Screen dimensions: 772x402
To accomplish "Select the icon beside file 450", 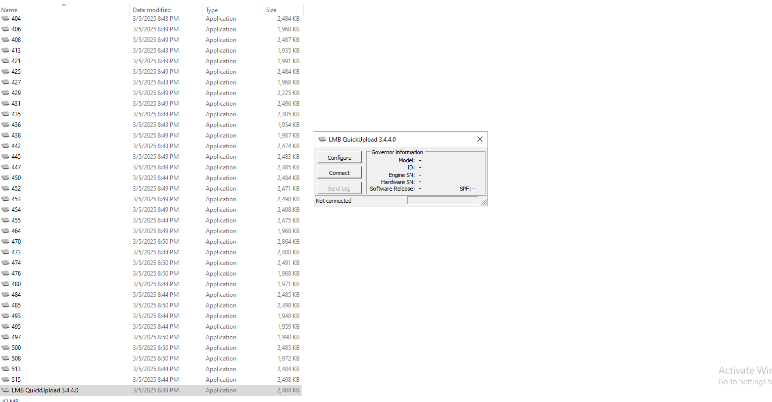I will (6, 178).
